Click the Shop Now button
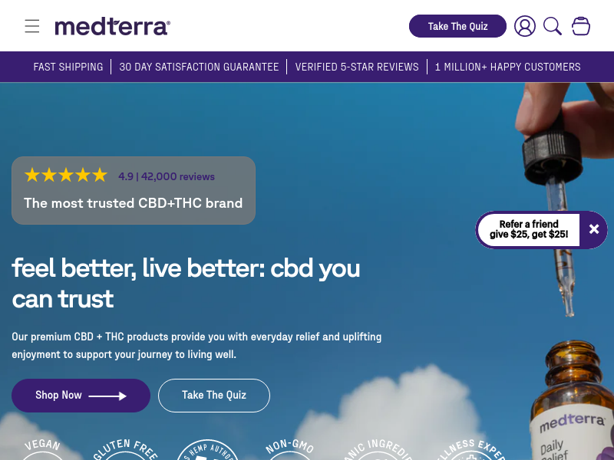614x460 pixels. 81,396
